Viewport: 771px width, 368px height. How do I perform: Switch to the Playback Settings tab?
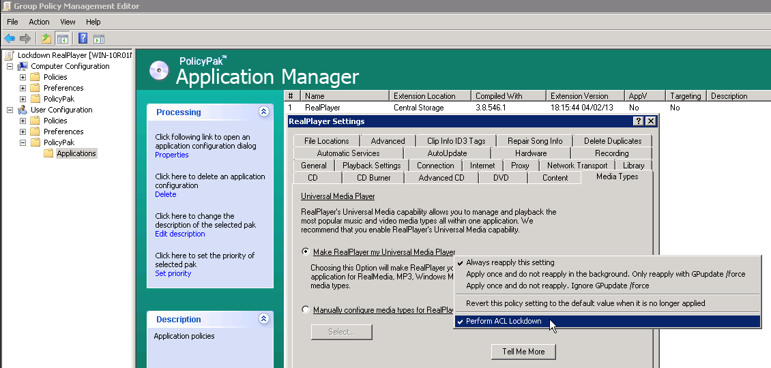pyautogui.click(x=372, y=165)
